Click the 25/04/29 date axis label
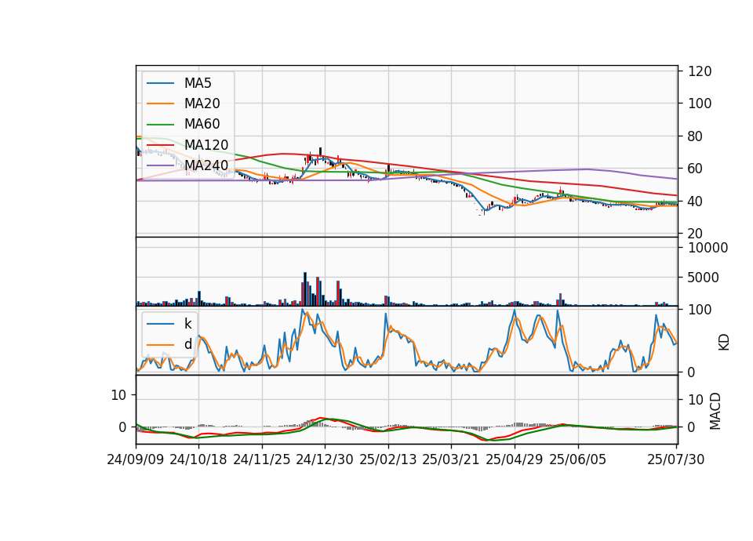 point(515,459)
